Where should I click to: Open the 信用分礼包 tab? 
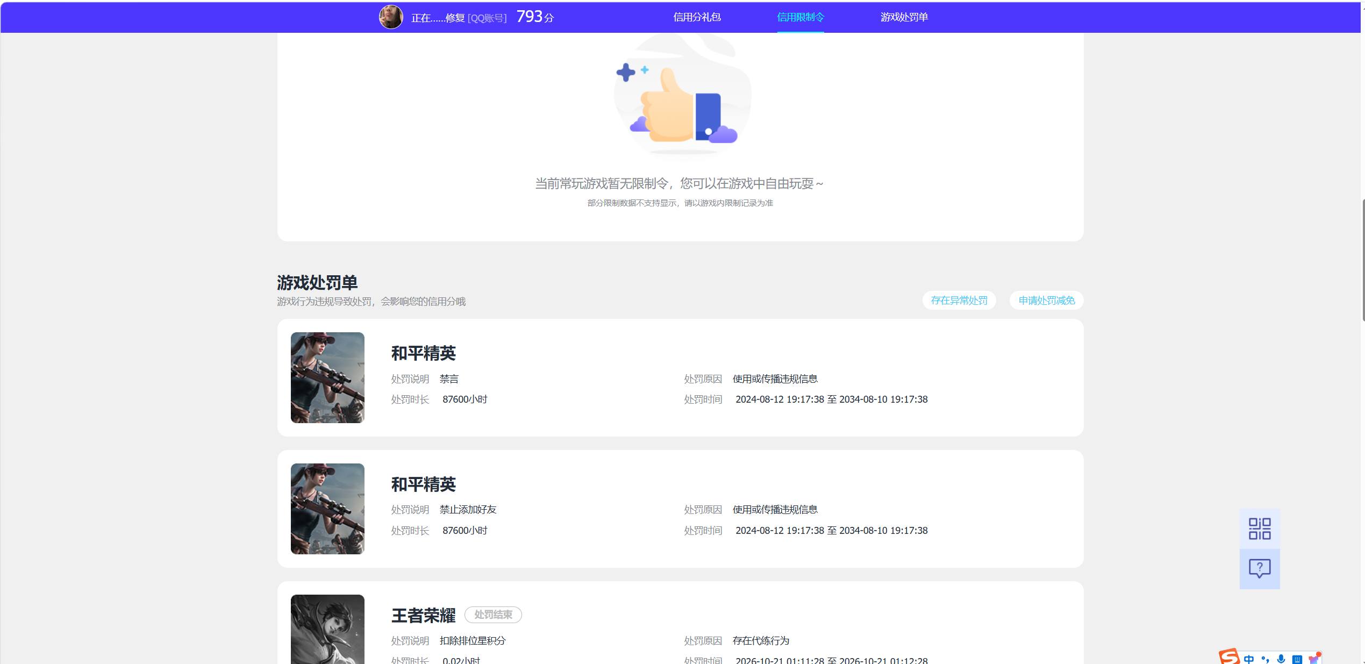[697, 17]
